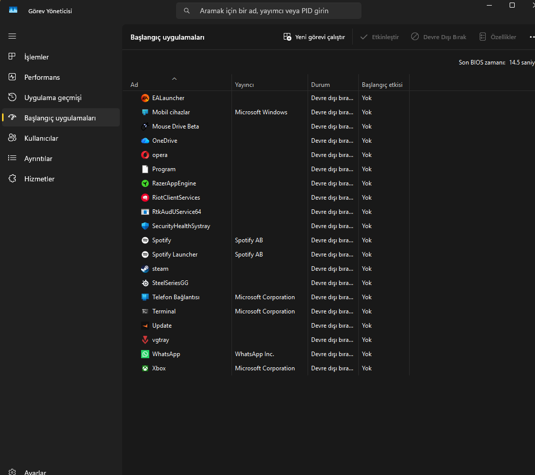Click the Terminal row status cell
Viewport: 535px width, 475px height.
coord(332,311)
